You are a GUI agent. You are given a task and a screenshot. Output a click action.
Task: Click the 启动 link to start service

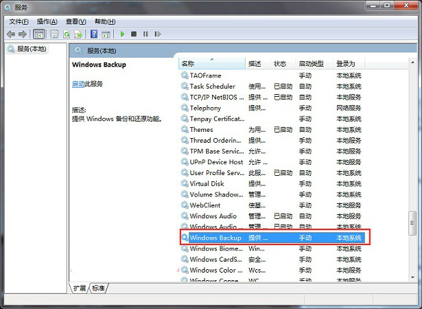point(78,84)
